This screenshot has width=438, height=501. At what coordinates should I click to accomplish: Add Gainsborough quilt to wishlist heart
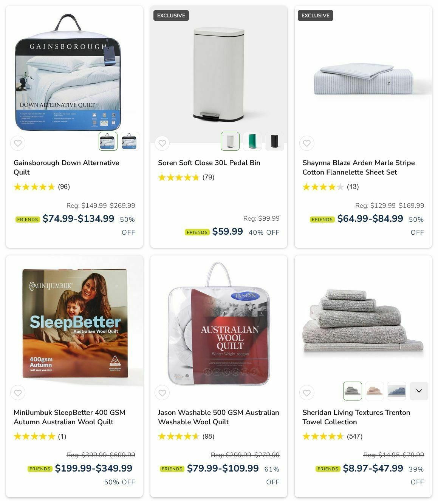point(18,143)
